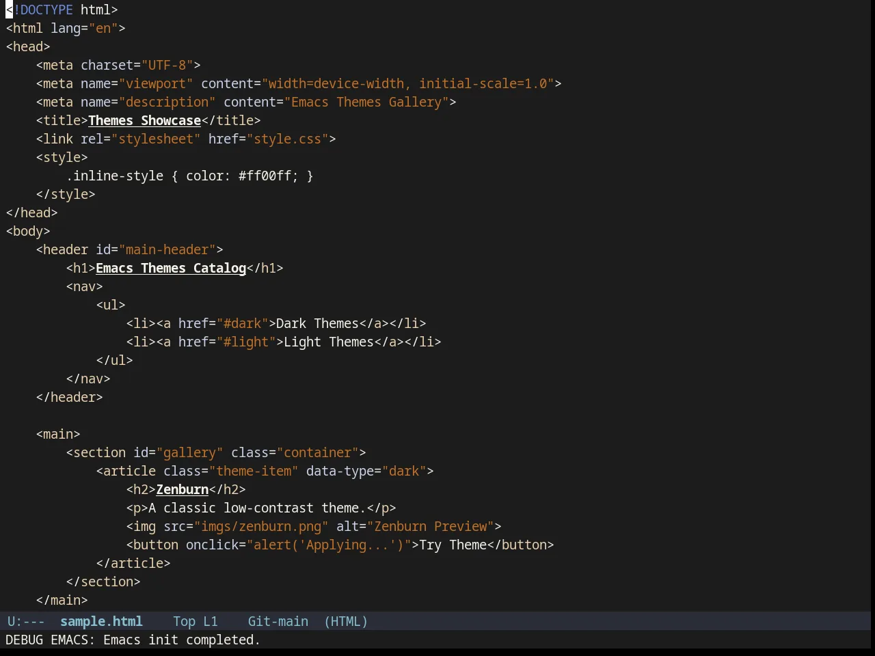The width and height of the screenshot is (875, 656).
Task: Click the #ff00ff color value
Action: click(265, 176)
